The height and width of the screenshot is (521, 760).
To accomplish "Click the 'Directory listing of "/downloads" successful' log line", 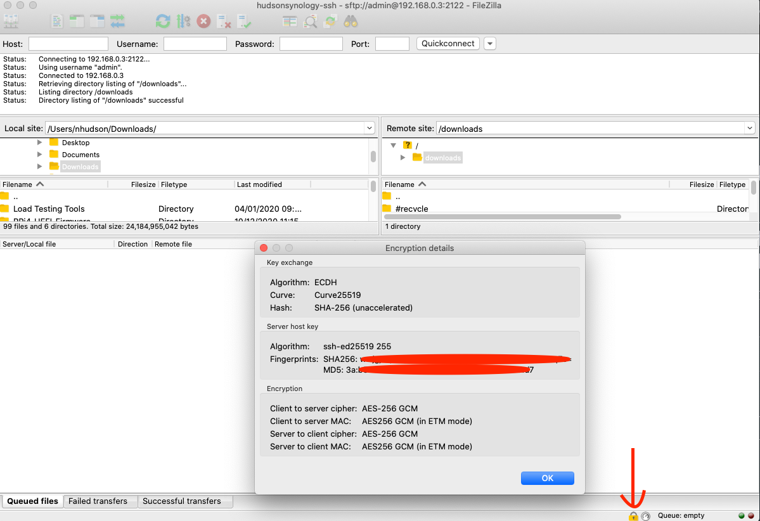I will pos(111,100).
